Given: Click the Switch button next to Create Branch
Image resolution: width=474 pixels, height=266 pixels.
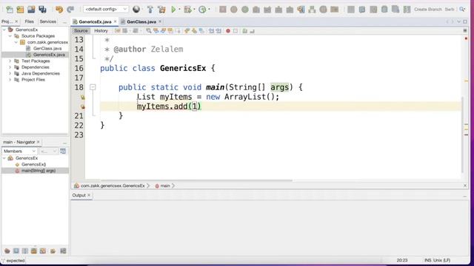Looking at the screenshot, I should click(x=450, y=10).
